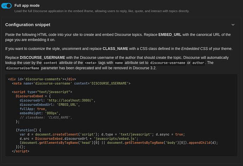This screenshot has width=243, height=166.
Task: Click the div id='discourse-comments' code line
Action: pyautogui.click(x=42, y=79)
